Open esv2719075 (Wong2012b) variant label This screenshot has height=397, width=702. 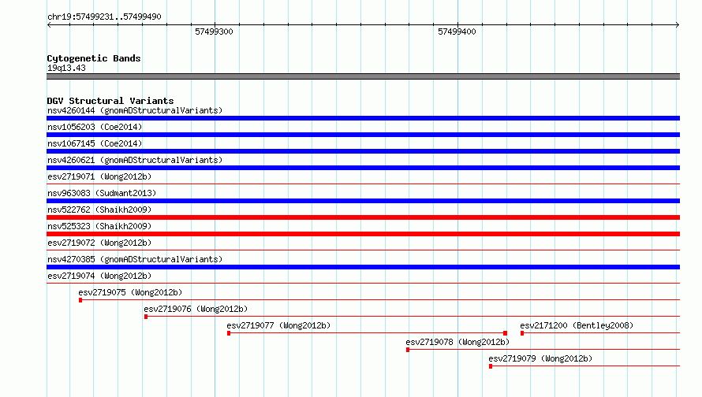130,292
